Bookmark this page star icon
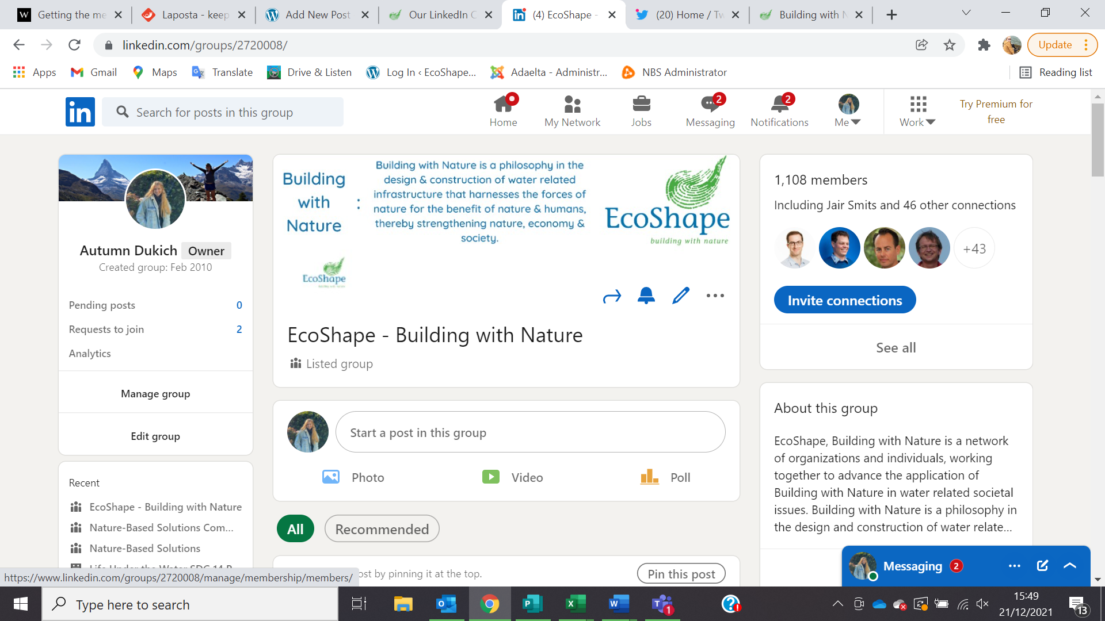 coord(950,45)
